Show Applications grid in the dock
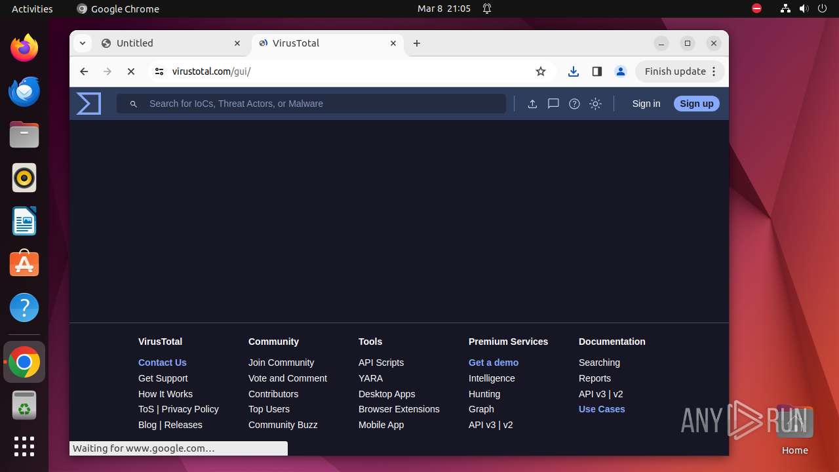Viewport: 839px width, 472px height. (24, 446)
